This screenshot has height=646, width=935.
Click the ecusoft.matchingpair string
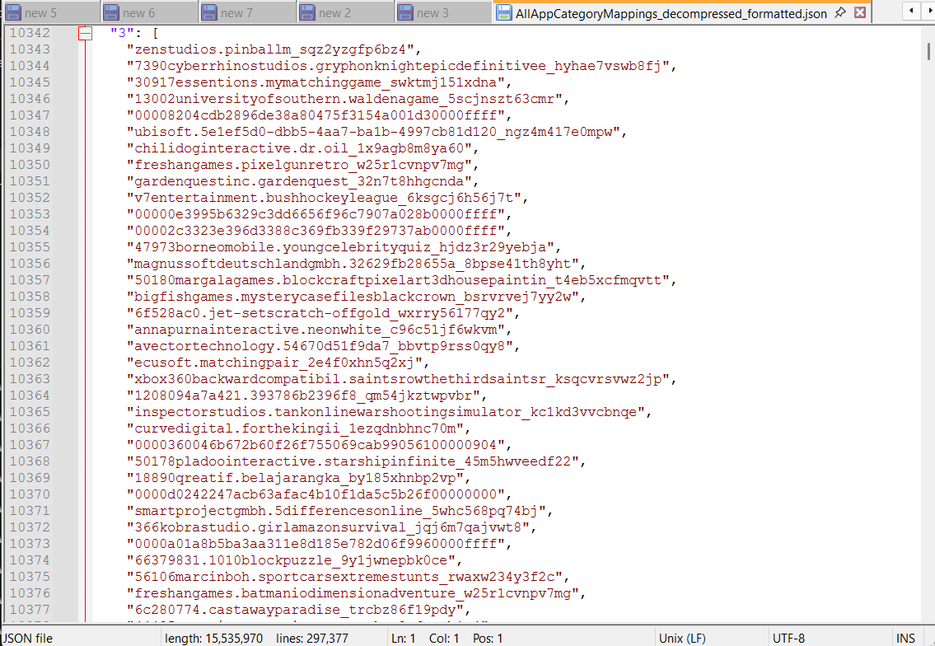(x=274, y=363)
